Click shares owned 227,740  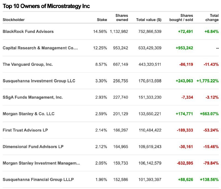point(121,97)
